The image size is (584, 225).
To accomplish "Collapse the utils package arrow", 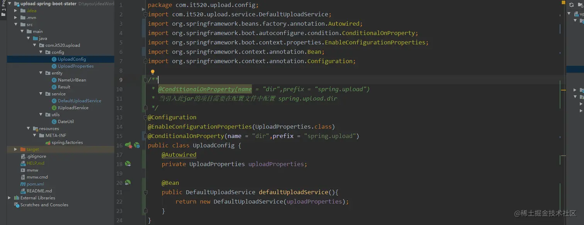I will [41, 115].
